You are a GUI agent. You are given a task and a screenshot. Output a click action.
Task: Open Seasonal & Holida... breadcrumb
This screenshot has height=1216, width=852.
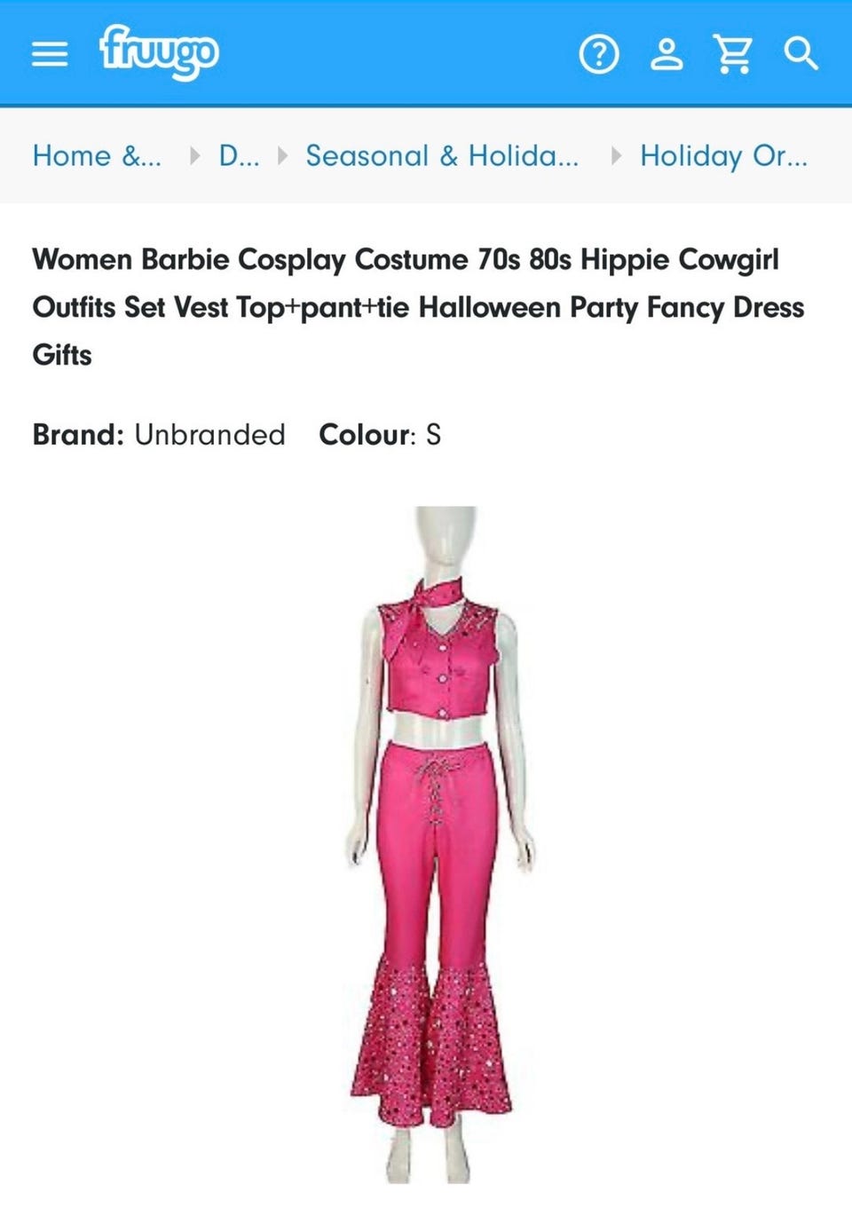[442, 156]
